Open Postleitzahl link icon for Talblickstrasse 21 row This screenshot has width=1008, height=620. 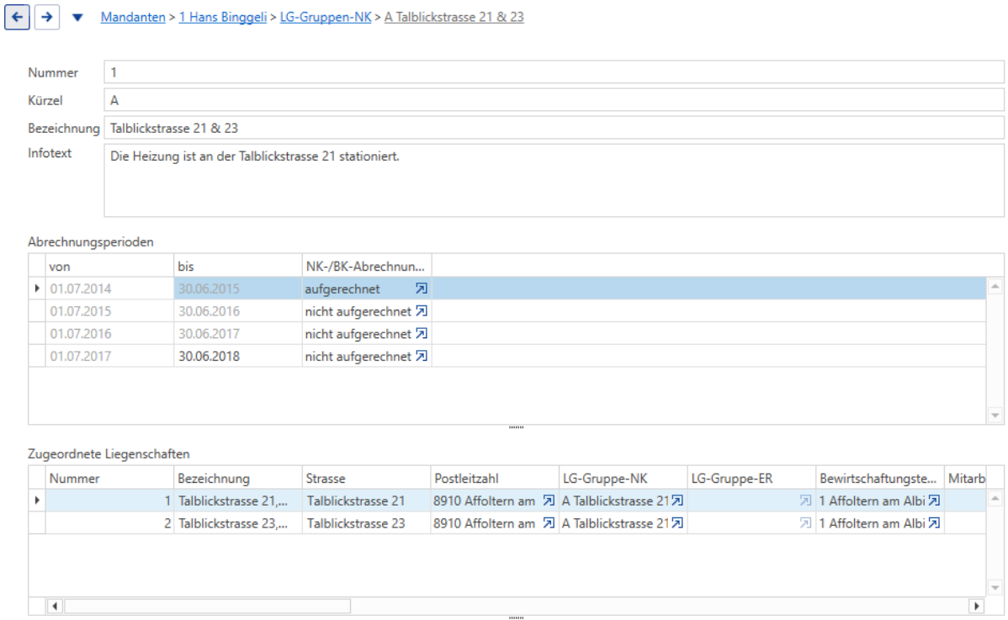(x=549, y=501)
